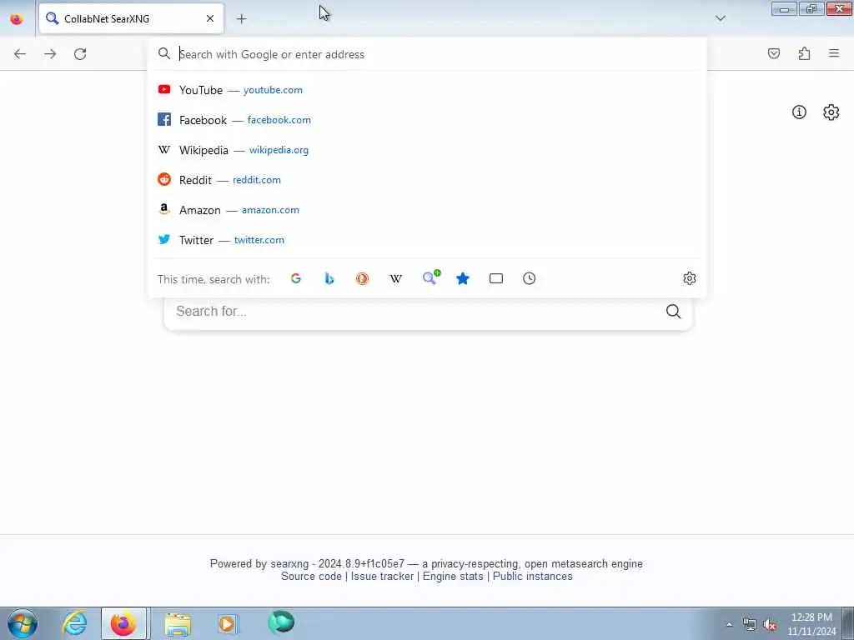Open the Public instances link
Screen dimensions: 854x640
click(533, 577)
